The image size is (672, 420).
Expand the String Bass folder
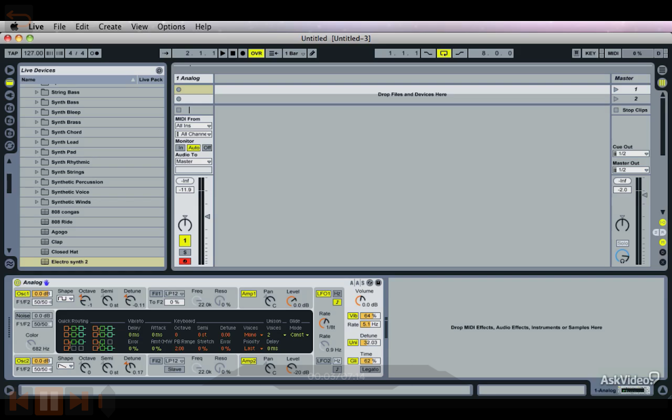coord(37,92)
